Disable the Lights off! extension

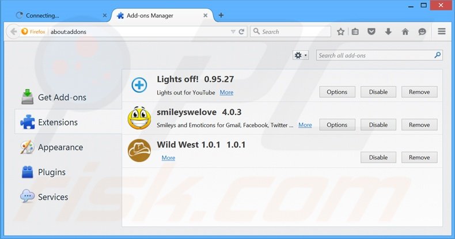click(378, 92)
